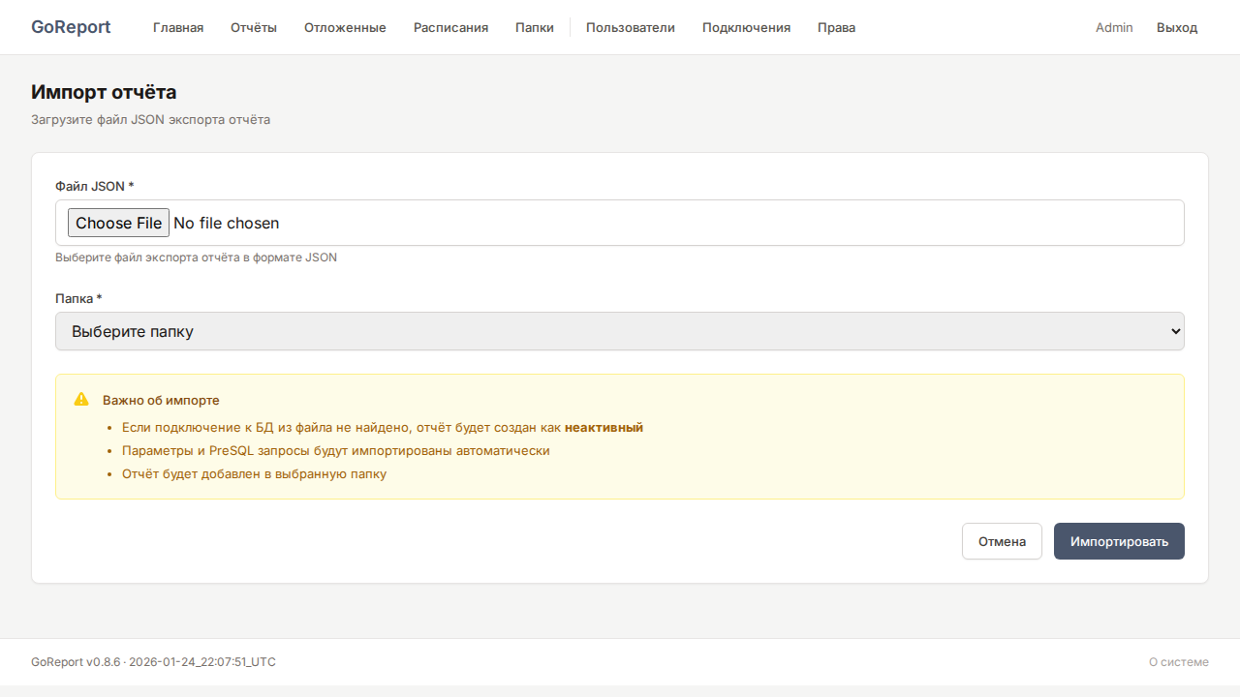Log out using Выход
Image resolution: width=1240 pixels, height=697 pixels.
coord(1177,27)
